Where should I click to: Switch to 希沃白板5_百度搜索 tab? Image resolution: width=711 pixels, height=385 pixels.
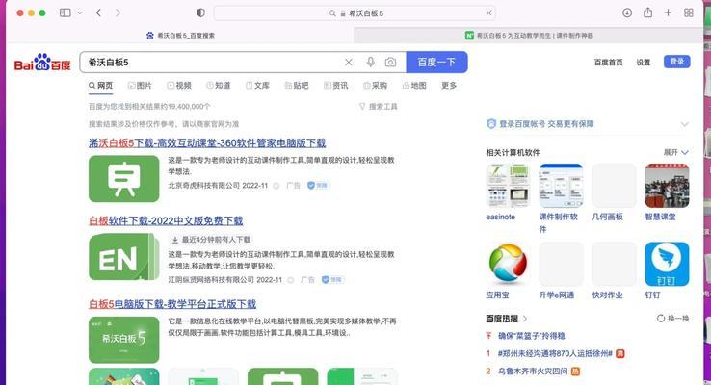pyautogui.click(x=180, y=36)
